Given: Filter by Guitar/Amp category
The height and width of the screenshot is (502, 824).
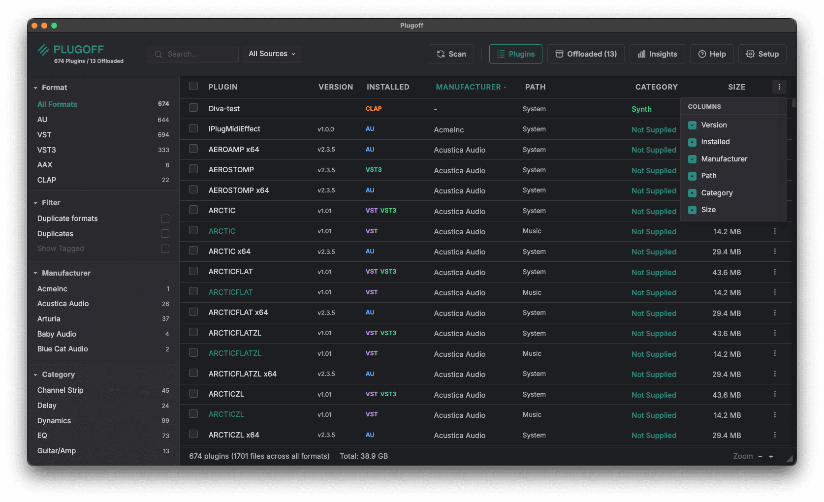Looking at the screenshot, I should (x=103, y=451).
